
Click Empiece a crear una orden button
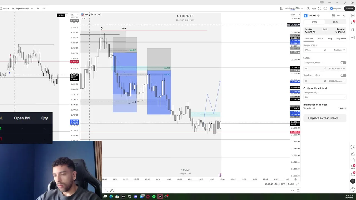click(x=325, y=118)
